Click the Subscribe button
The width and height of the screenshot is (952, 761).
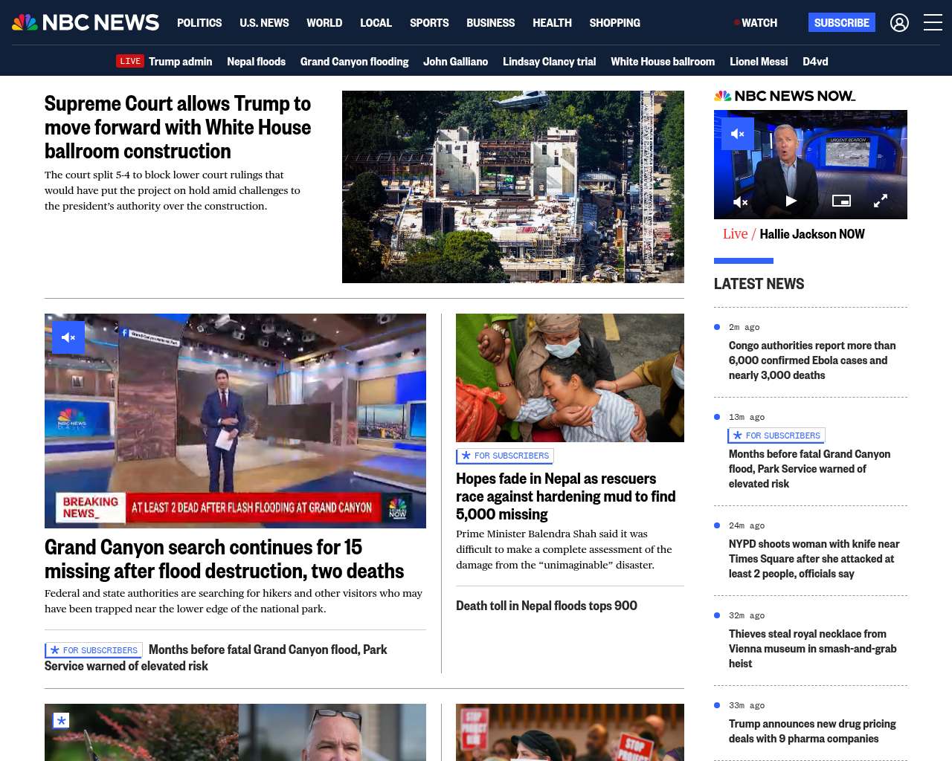click(842, 22)
